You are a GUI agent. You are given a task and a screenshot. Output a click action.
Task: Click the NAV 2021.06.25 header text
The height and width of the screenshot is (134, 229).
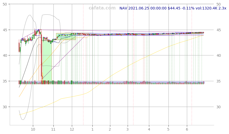coord(173,8)
